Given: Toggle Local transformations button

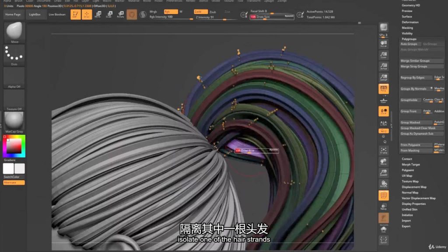Looking at the screenshot, I should coord(383,111).
